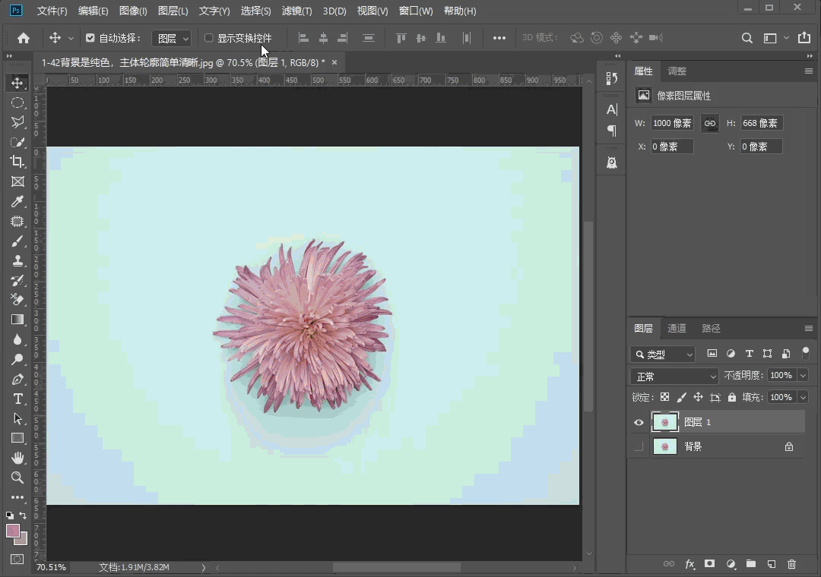Image resolution: width=821 pixels, height=577 pixels.
Task: Select the Path Selection tool
Action: tap(17, 418)
